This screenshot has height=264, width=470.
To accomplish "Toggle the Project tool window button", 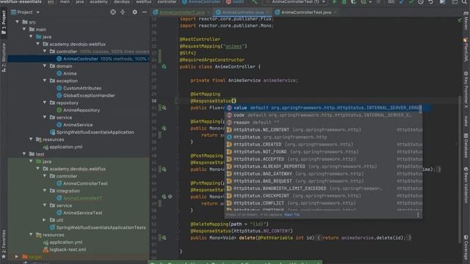I will coord(4,23).
